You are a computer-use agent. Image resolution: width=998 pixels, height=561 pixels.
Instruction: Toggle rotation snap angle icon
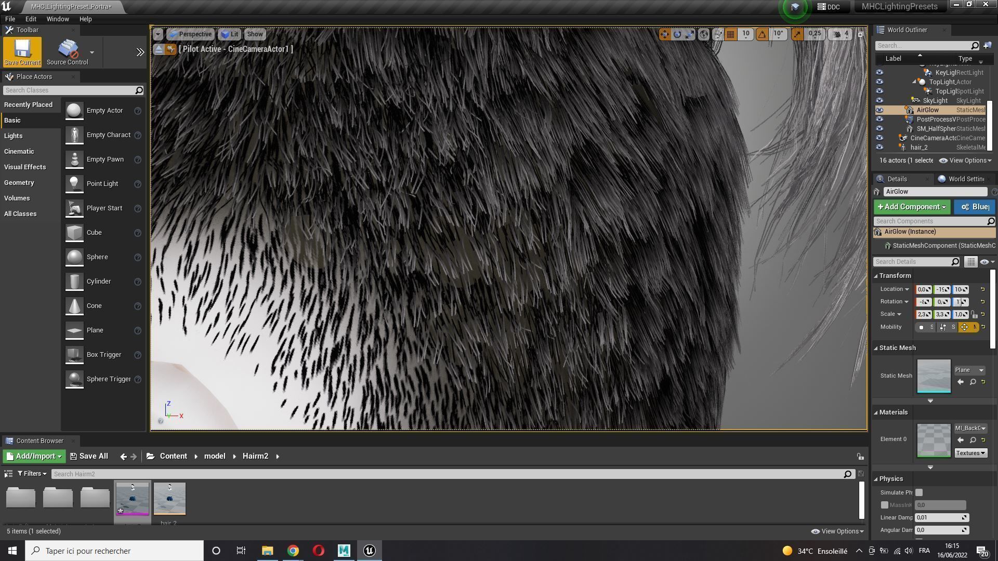coord(762,34)
